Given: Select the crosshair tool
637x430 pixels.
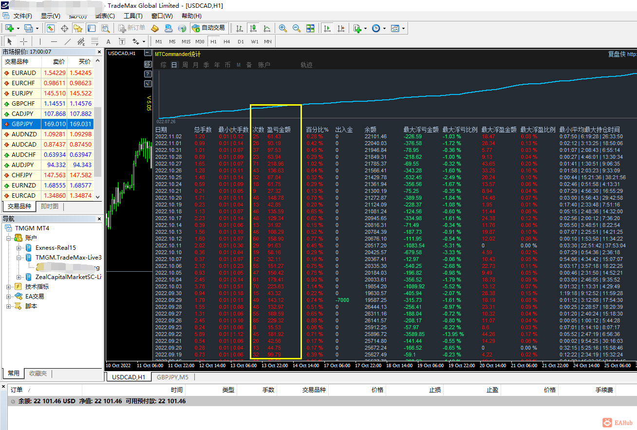Looking at the screenshot, I should 23,41.
